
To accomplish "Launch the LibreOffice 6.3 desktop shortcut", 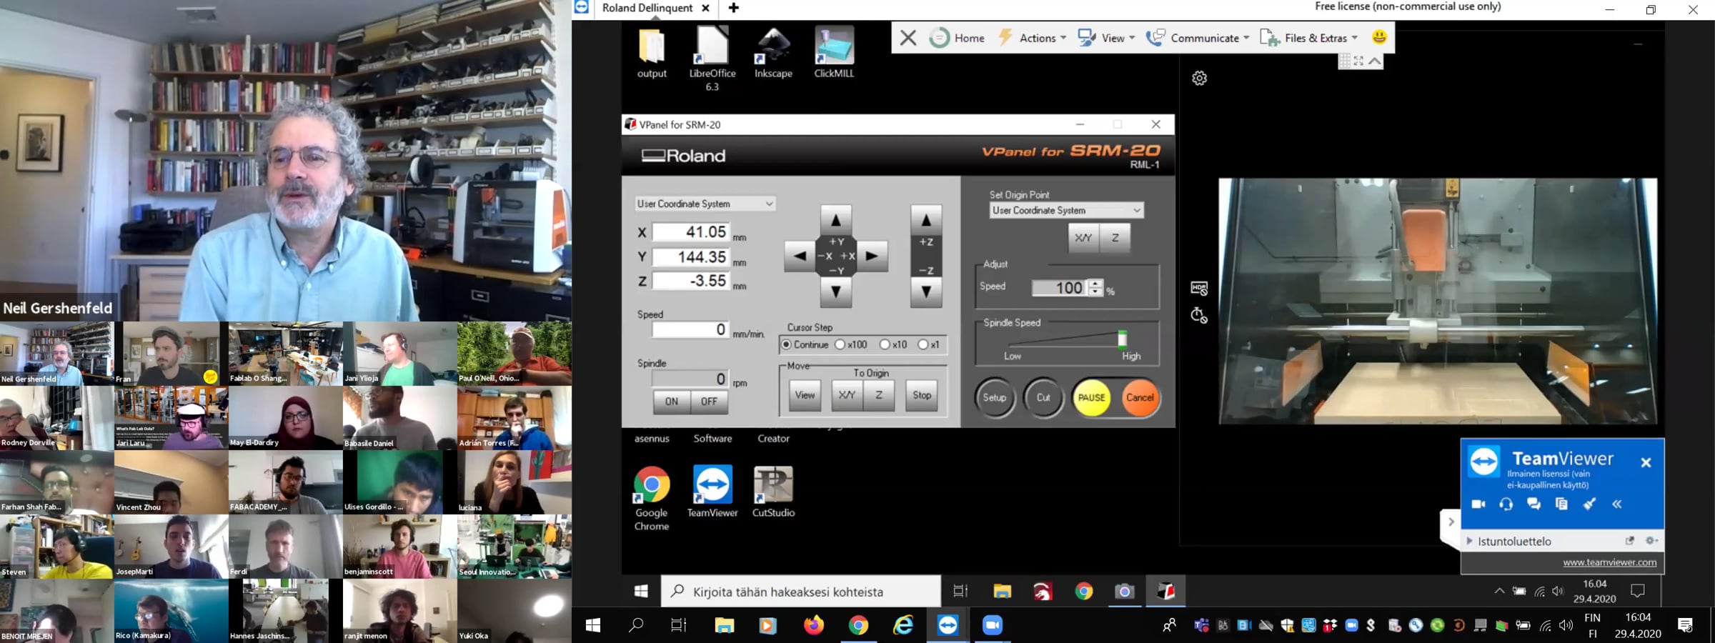I will point(712,59).
